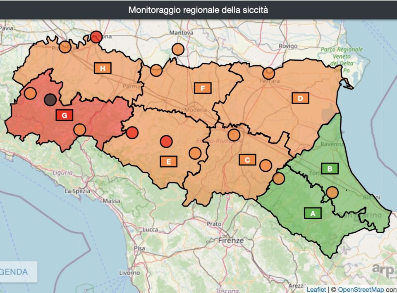Click the red marker on G–E border

coord(132,132)
